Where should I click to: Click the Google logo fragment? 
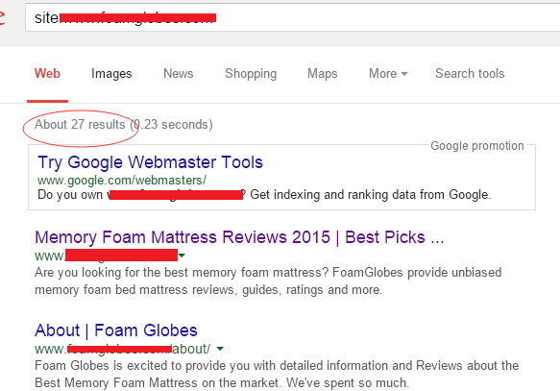(x=2, y=17)
